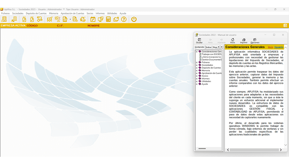Click the power/exit icon in main toolbar
The image size is (289, 164).
click(134, 19)
